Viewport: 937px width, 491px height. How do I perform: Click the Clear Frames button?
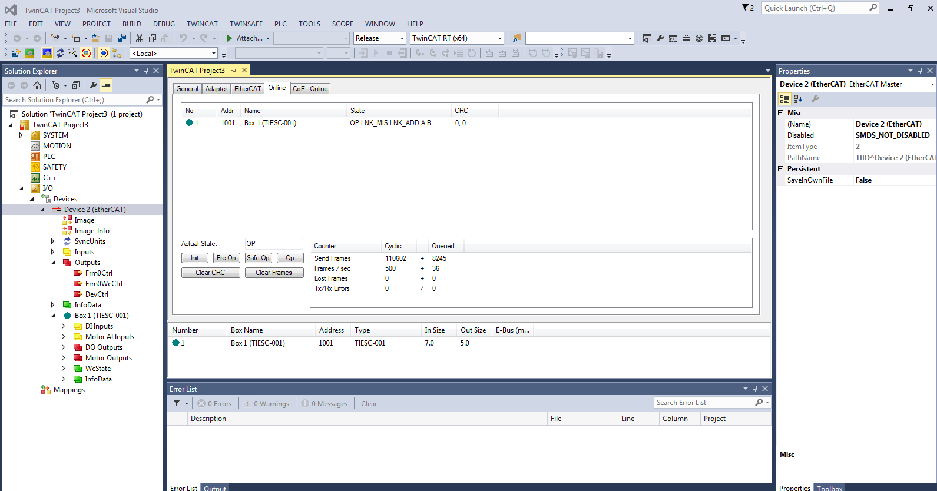tap(274, 273)
